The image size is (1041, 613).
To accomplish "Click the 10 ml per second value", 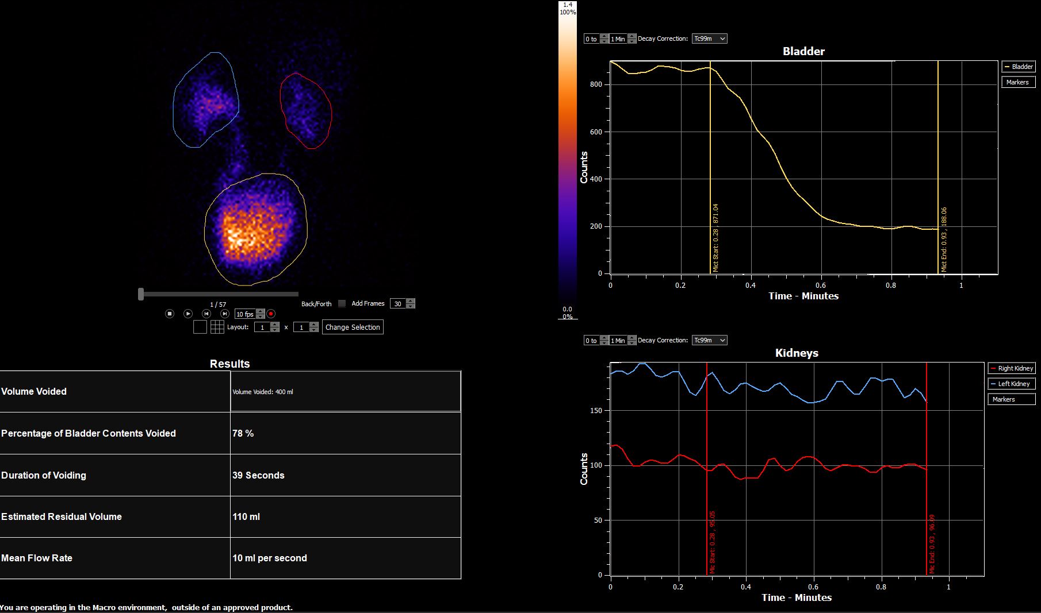I will pos(270,558).
